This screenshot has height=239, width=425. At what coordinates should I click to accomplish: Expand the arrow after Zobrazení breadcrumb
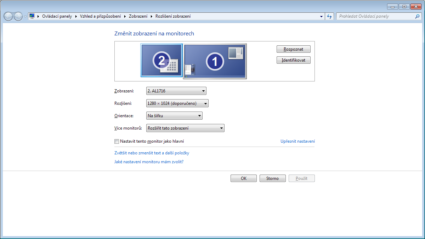(152, 16)
